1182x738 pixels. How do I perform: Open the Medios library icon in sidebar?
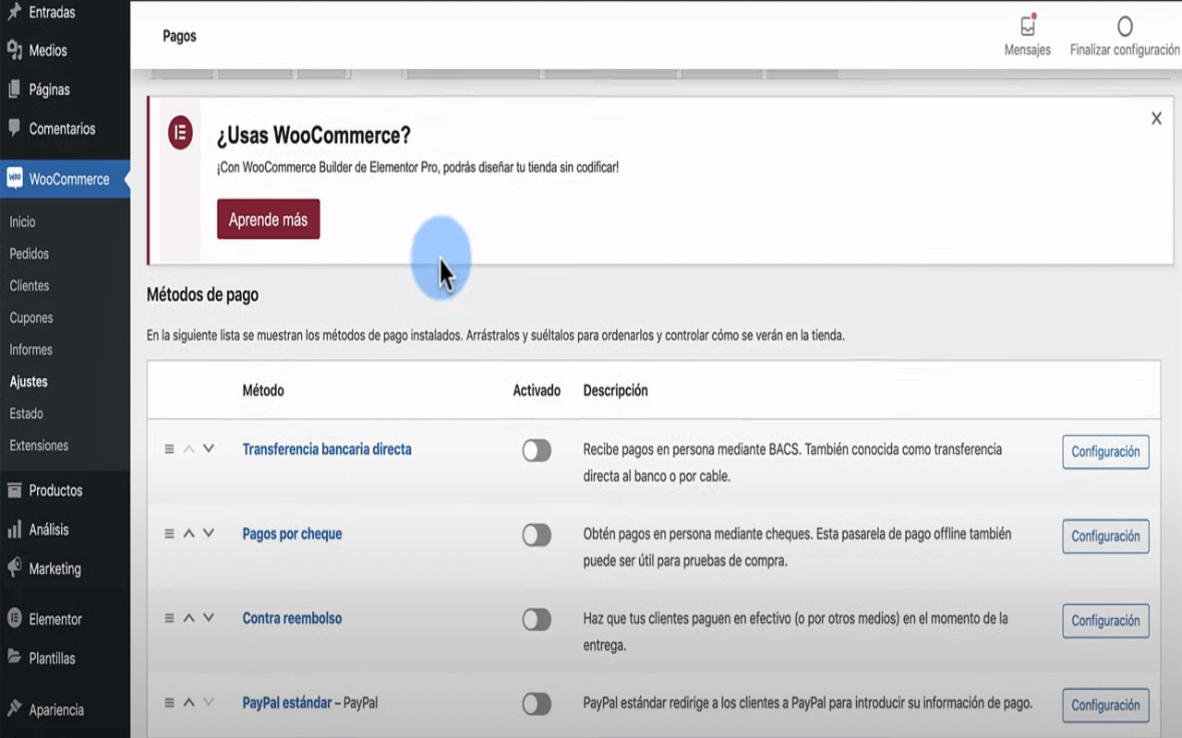pyautogui.click(x=16, y=49)
